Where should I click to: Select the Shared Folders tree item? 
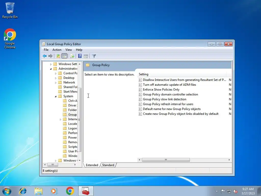click(68, 87)
